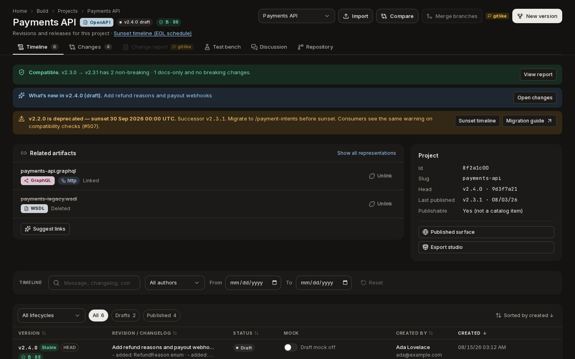Switch to the Changes tab
Screen dimensions: 575x359
point(90,47)
